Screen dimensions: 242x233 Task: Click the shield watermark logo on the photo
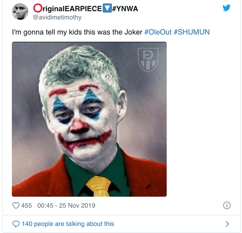pos(148,60)
